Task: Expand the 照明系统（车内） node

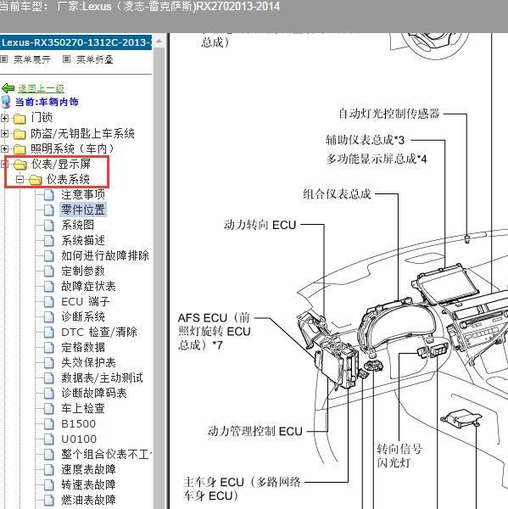Action: [4, 148]
